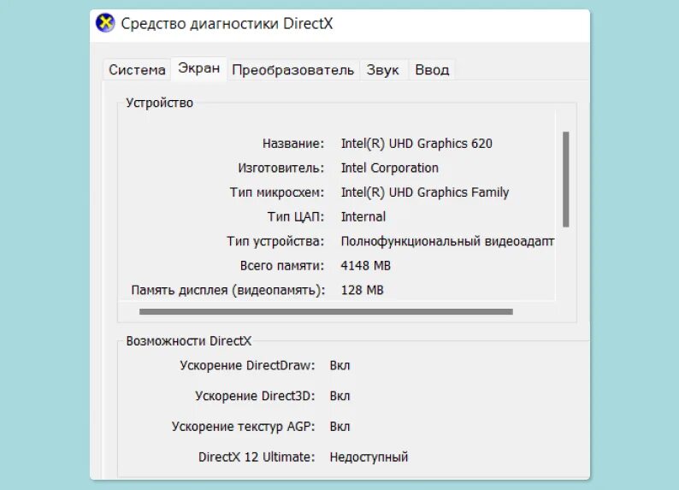Click the Ускорение текстур AGP: label
The height and width of the screenshot is (490, 679).
pos(243,427)
